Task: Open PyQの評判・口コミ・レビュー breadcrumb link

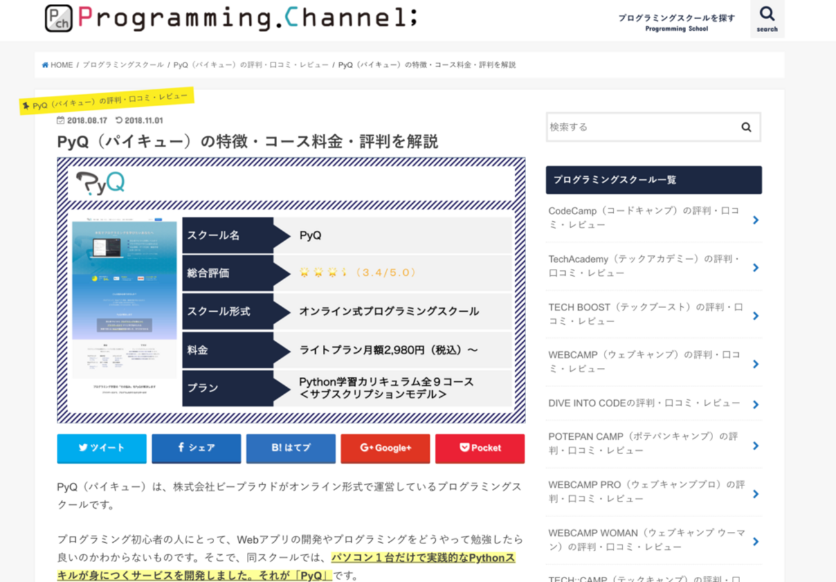Action: 251,65
